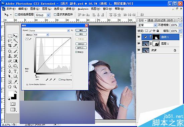This screenshot has width=184, height=127.
Task: Open the fill slider arrow
Action: (x=180, y=31)
